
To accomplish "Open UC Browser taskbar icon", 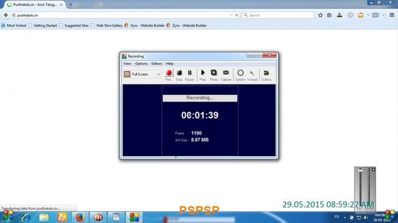I will [62, 217].
